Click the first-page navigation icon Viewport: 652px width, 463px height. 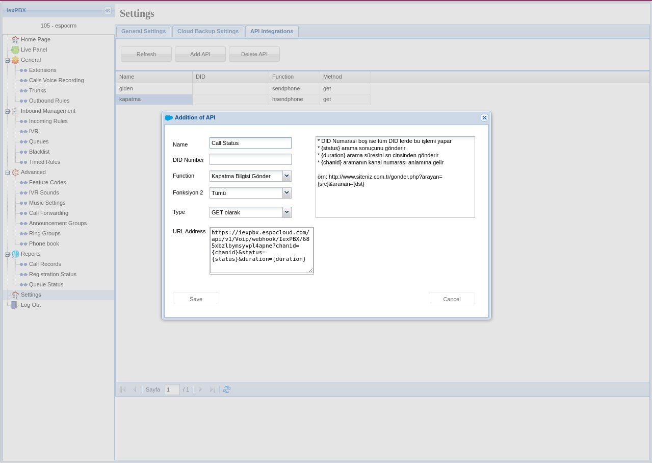pyautogui.click(x=122, y=389)
